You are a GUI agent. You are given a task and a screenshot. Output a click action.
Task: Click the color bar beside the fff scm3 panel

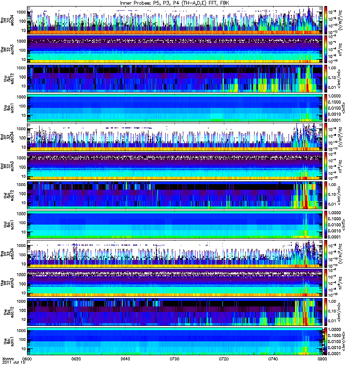point(326,283)
